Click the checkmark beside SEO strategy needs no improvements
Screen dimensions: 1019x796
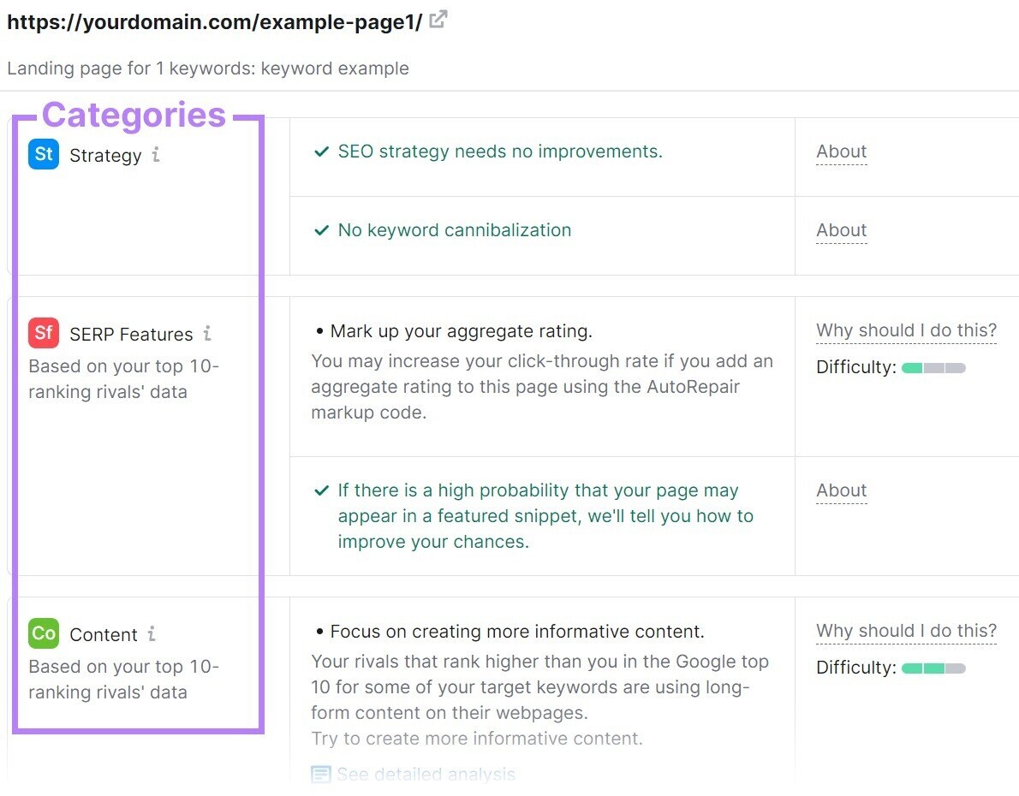coord(321,150)
